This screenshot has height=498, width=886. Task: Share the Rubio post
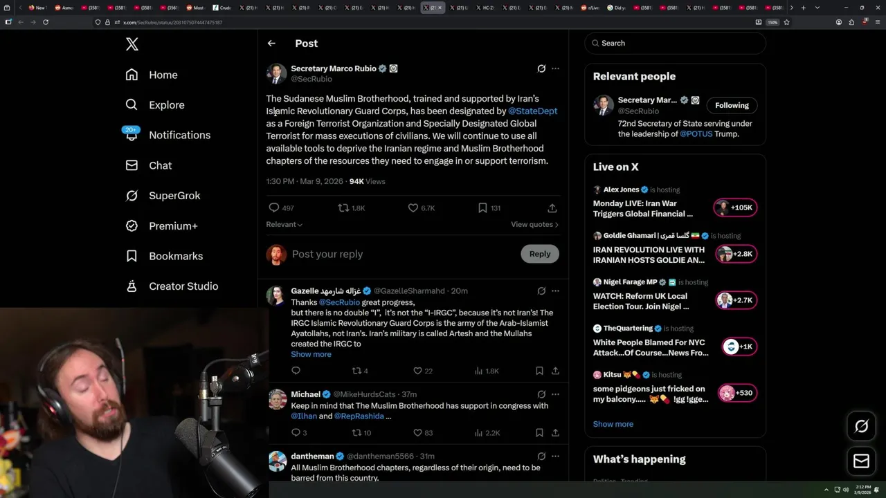(x=552, y=207)
